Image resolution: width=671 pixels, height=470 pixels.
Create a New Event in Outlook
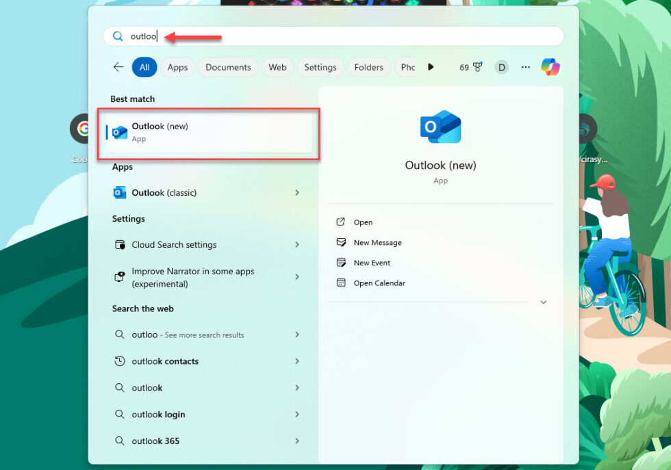click(x=371, y=262)
